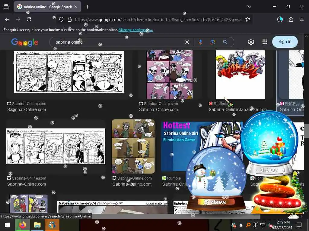Open the purple-toned color comic page thumbnail
This screenshot has width=309, height=231.
click(x=170, y=75)
